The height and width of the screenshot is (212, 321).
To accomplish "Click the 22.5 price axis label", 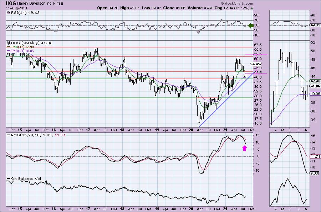I will pyautogui.click(x=258, y=110).
